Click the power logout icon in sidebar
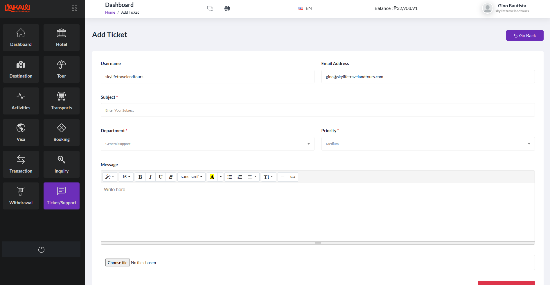 pos(41,250)
